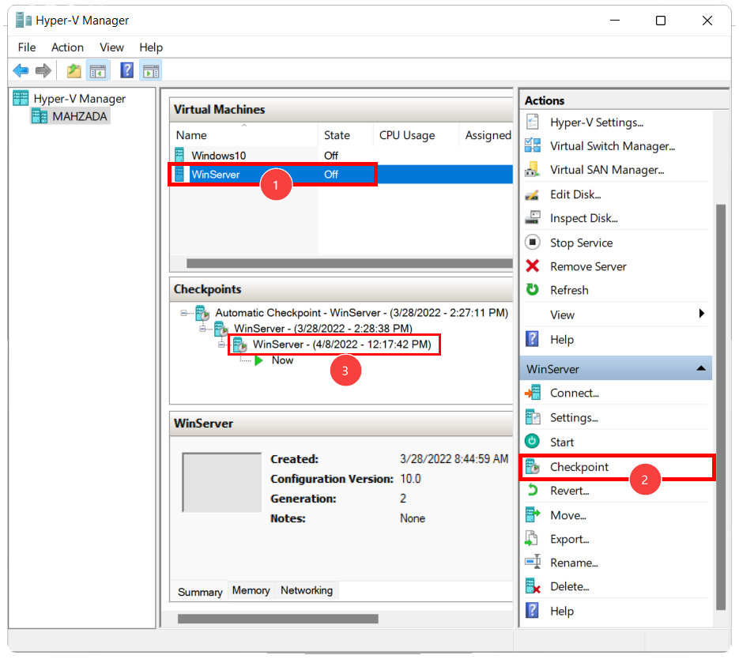Screen dimensions: 739x659
Task: Click the WinServer VM thumbnail preview
Action: coord(221,482)
